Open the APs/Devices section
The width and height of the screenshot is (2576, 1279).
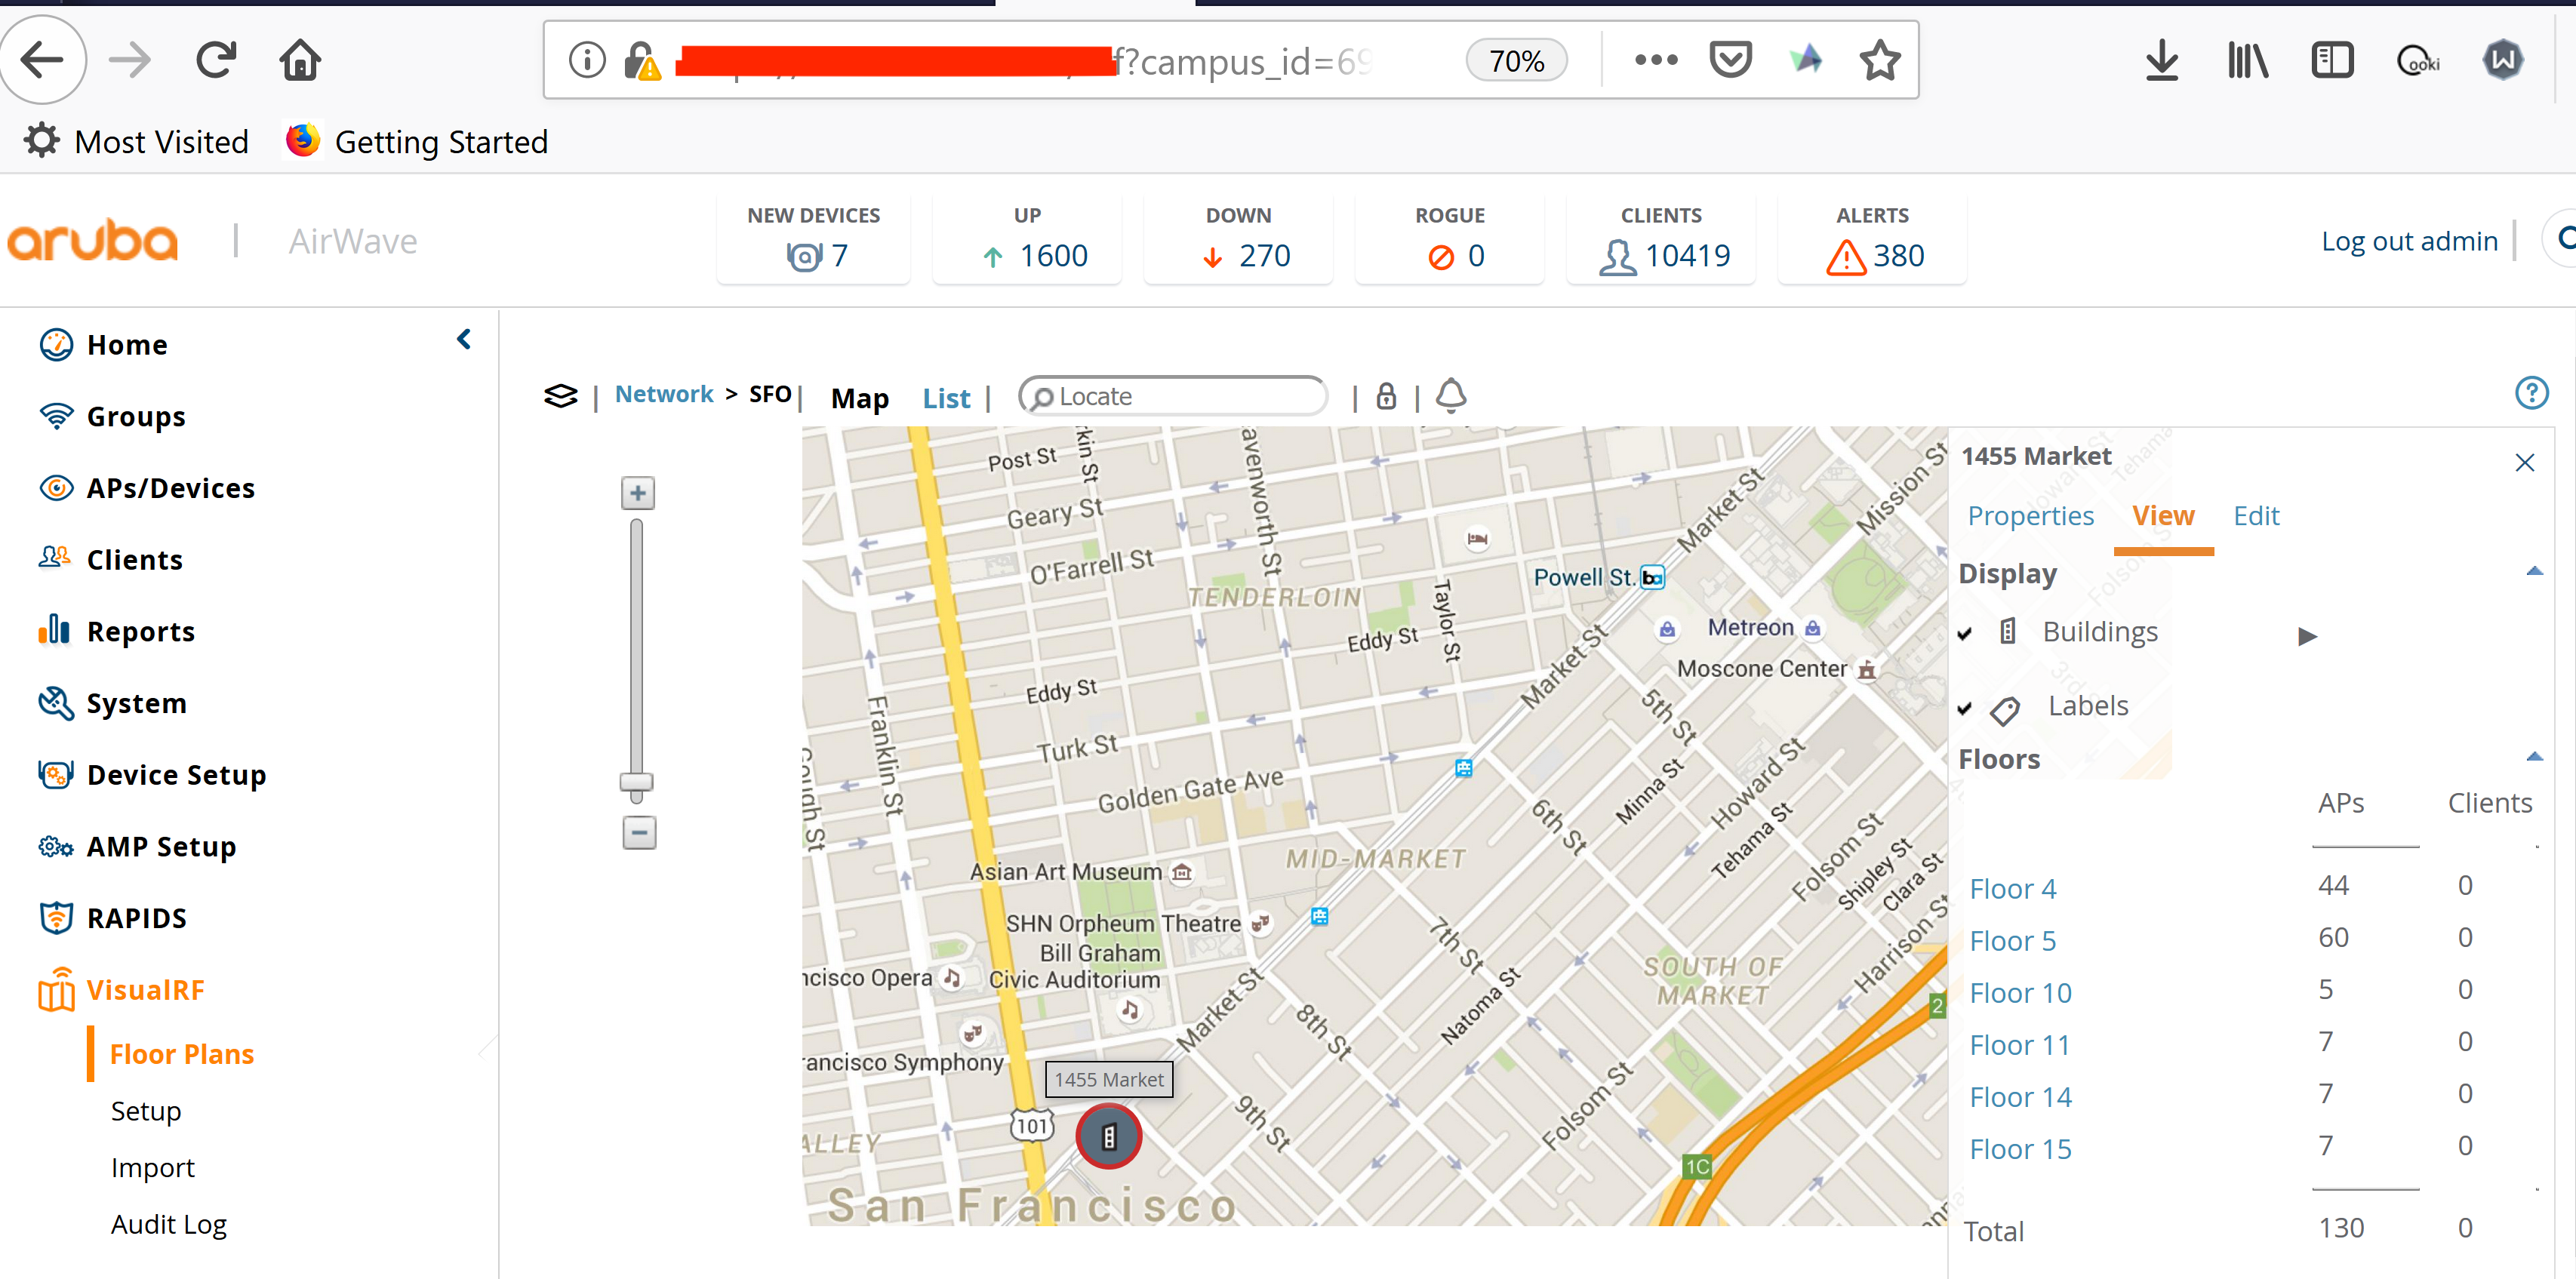[x=170, y=488]
